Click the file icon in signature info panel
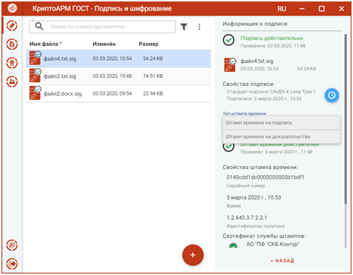This screenshot has height=275, width=353. pos(230,64)
